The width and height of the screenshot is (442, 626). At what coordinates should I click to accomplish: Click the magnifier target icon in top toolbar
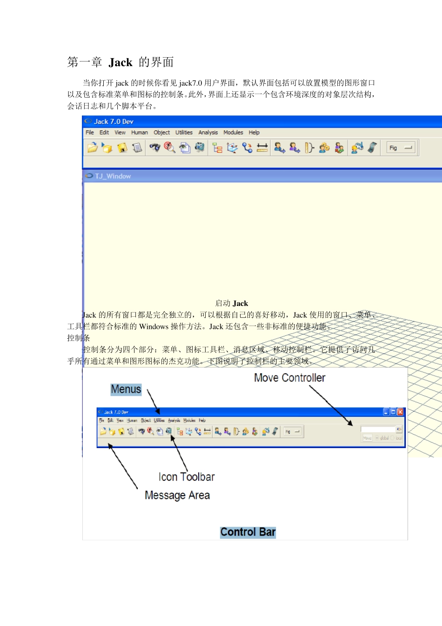click(170, 148)
